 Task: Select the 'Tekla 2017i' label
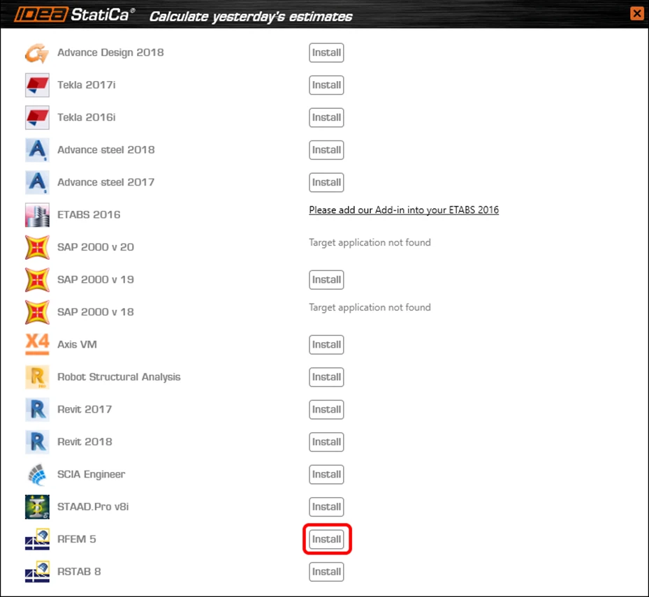pos(87,84)
